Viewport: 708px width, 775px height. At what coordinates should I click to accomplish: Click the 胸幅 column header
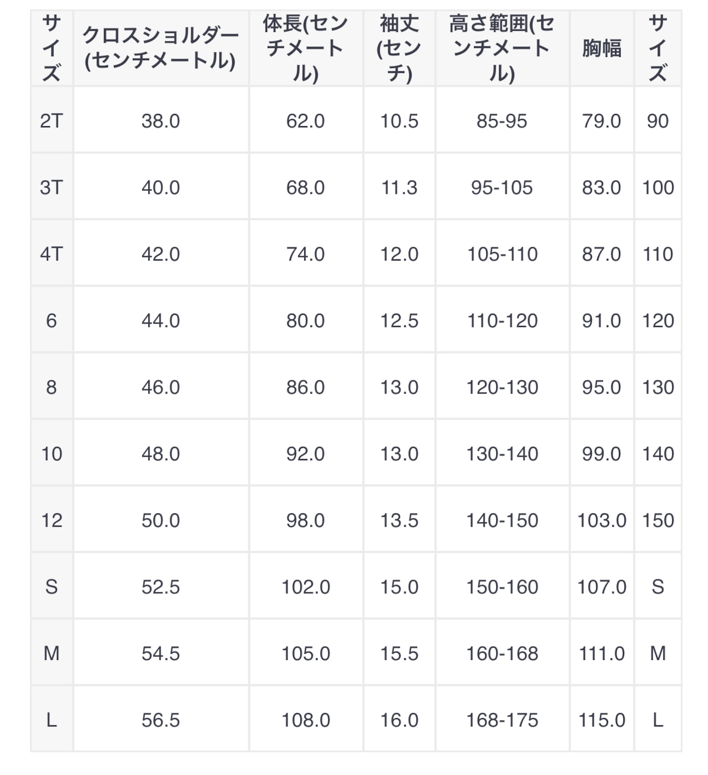[602, 48]
